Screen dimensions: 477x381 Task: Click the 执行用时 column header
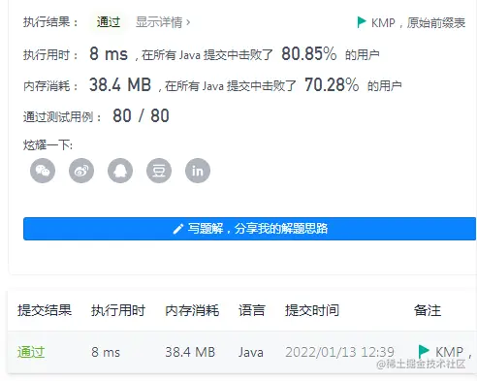118,310
